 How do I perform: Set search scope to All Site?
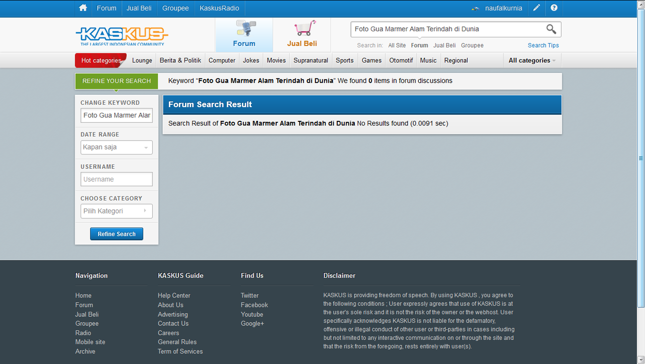point(397,45)
